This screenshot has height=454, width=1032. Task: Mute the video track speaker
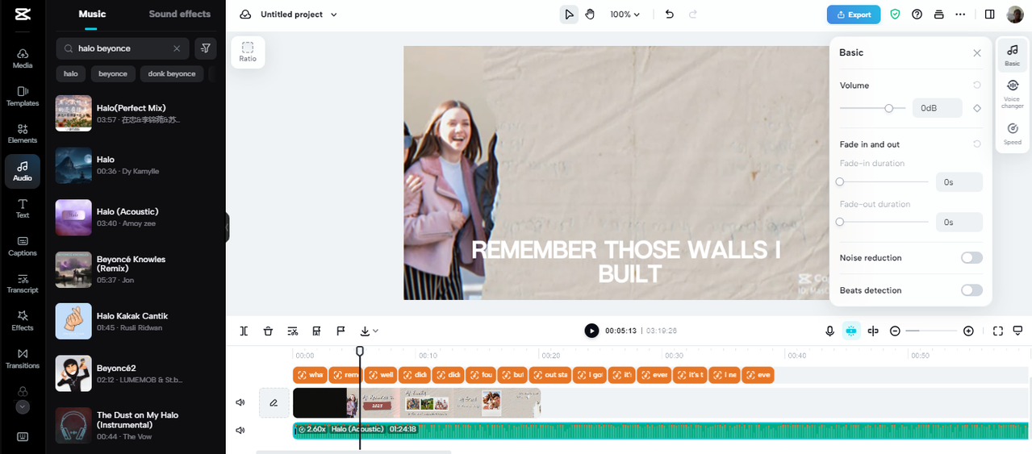click(x=240, y=402)
